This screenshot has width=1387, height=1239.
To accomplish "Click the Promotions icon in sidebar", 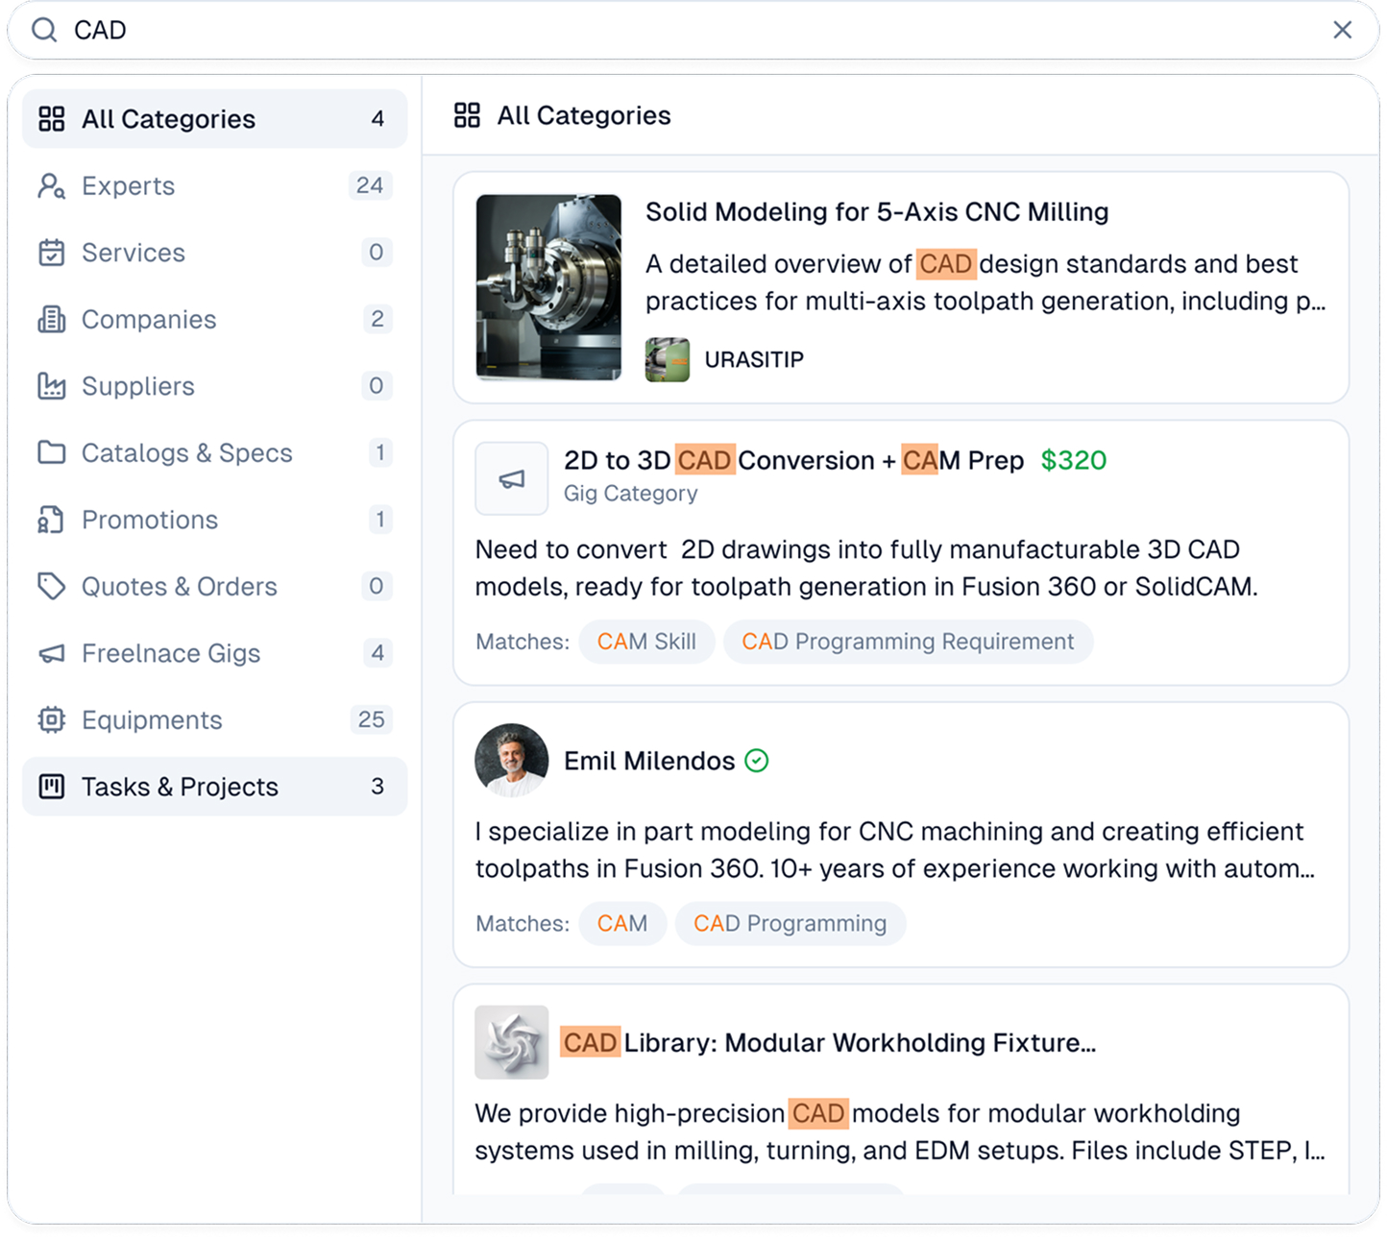I will (x=52, y=520).
